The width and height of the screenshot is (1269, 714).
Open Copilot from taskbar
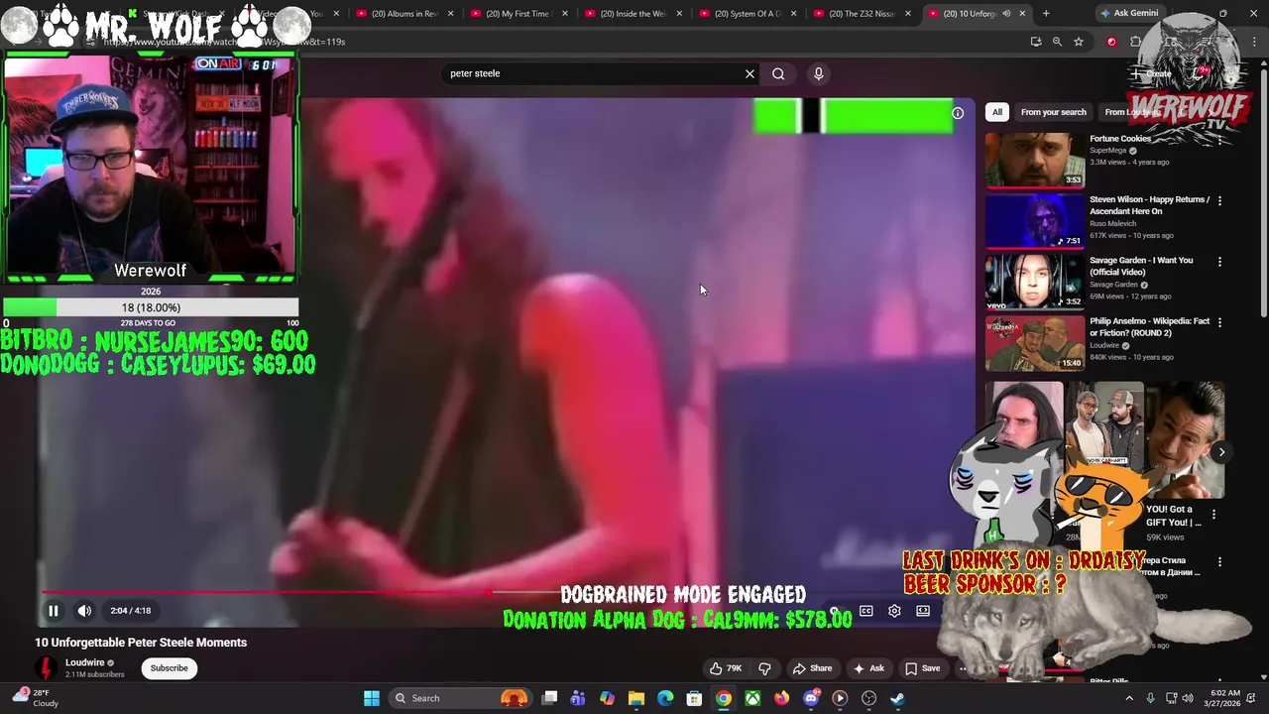tap(608, 698)
